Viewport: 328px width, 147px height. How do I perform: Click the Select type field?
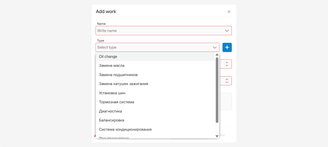[153, 47]
